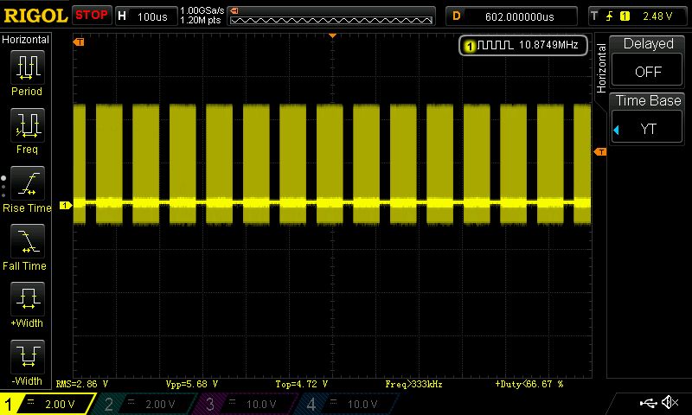Open the Time Base YT selector
Image resolution: width=692 pixels, height=415 pixels.
[x=647, y=128]
